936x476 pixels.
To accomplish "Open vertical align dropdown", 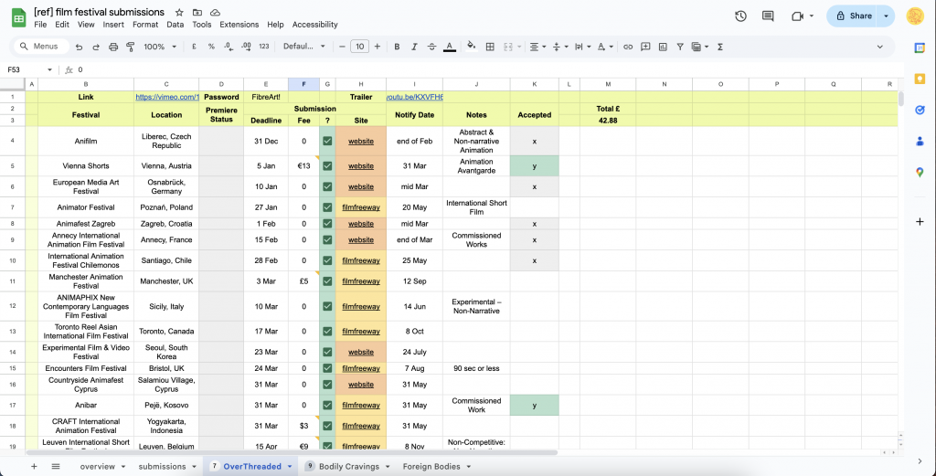I will (x=560, y=47).
